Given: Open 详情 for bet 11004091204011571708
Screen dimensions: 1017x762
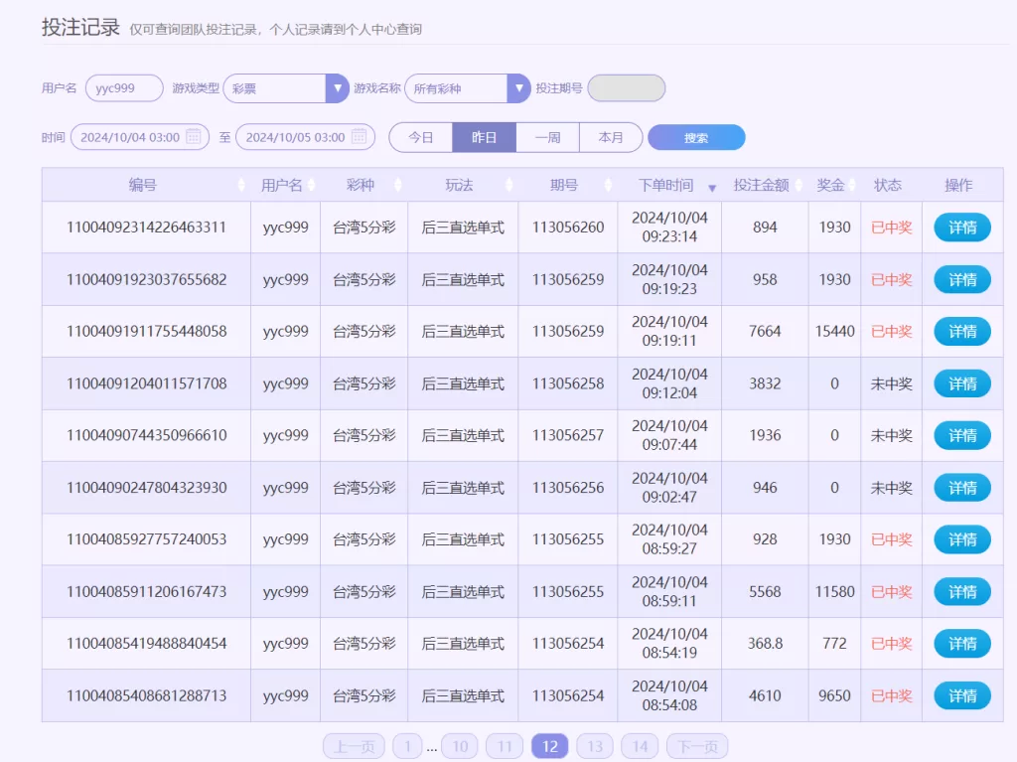Looking at the screenshot, I should (961, 383).
